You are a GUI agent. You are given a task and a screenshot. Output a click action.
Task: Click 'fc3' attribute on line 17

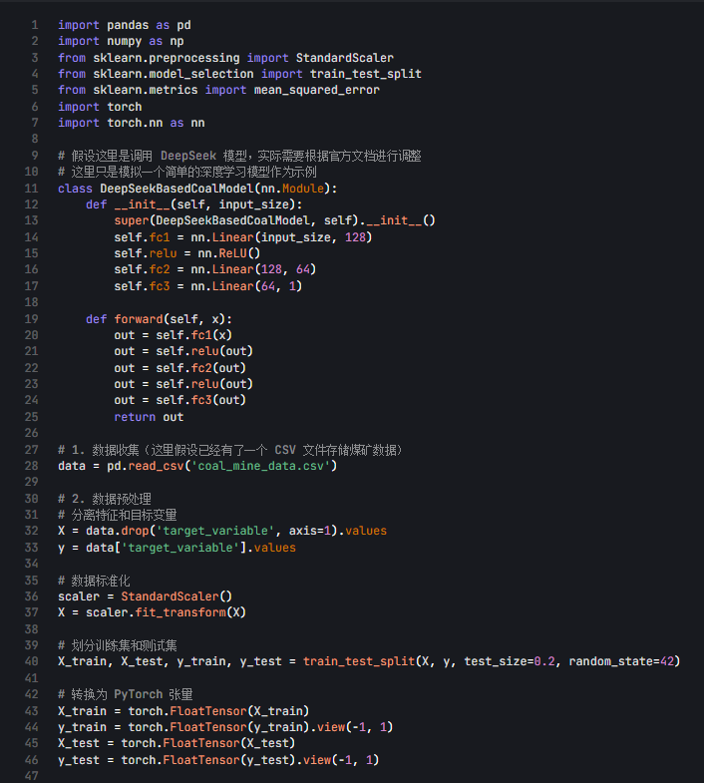(x=160, y=286)
